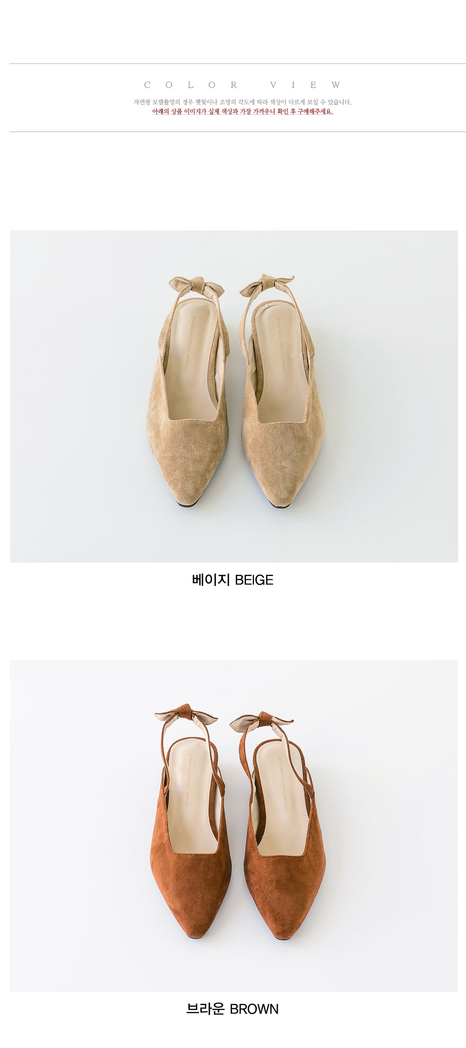
Task: Click the 브라운 BROWN color label
Action: coord(233,1009)
